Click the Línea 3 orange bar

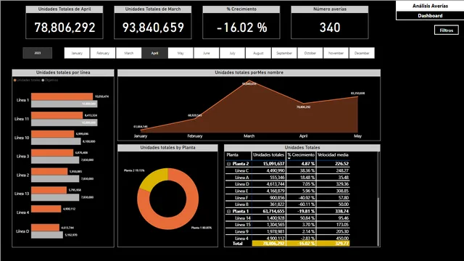click(x=52, y=152)
